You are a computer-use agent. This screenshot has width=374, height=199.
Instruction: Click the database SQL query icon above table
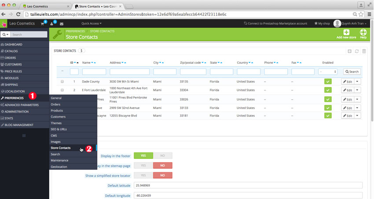coord(363,51)
